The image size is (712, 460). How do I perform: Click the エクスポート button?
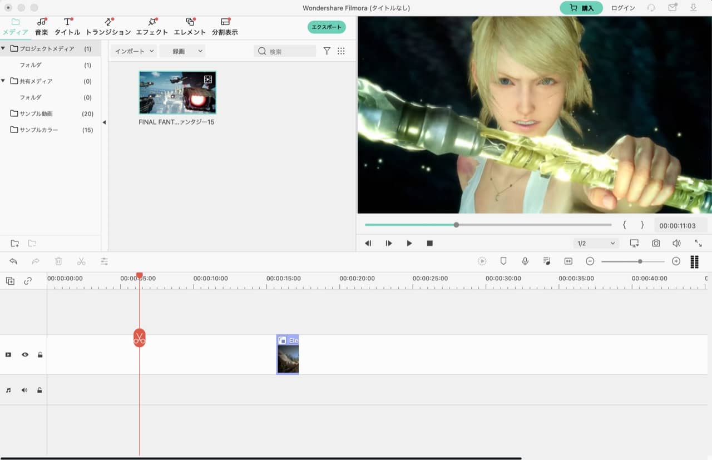point(327,27)
